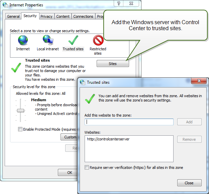Open the Connections tab
Screen dimensions: 209x194
point(83,16)
